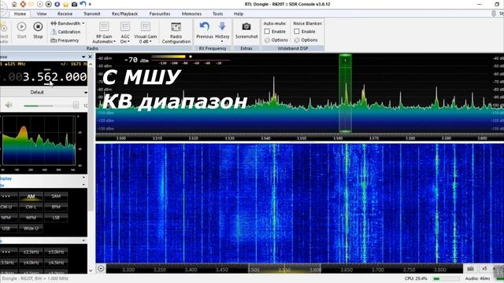504x283 pixels.
Task: Open Auto-mute Options
Action: pos(276,40)
